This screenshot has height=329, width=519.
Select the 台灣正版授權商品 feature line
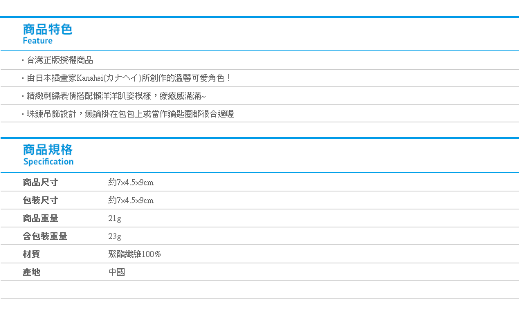coord(60,60)
